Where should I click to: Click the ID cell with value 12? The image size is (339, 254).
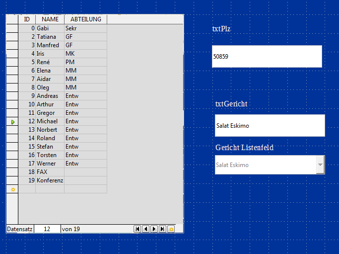click(x=27, y=121)
